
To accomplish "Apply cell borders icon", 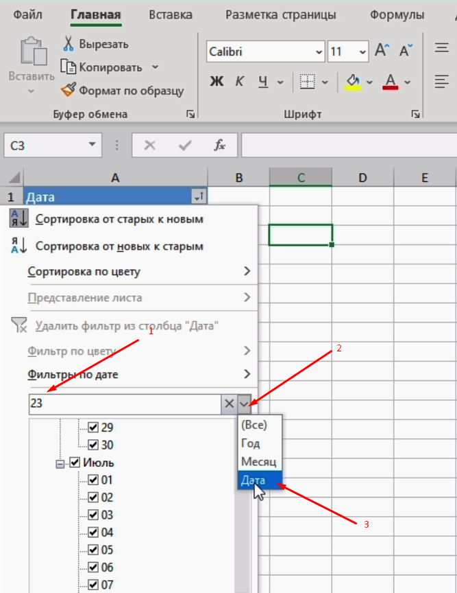I will pyautogui.click(x=307, y=81).
